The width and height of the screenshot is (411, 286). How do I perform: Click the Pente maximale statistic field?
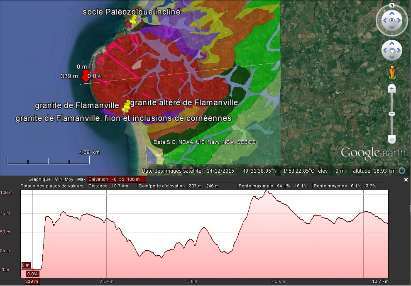pyautogui.click(x=274, y=186)
